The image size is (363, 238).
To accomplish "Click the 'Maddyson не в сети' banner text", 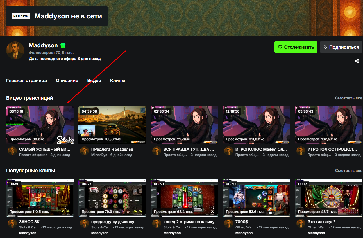I will click(68, 16).
